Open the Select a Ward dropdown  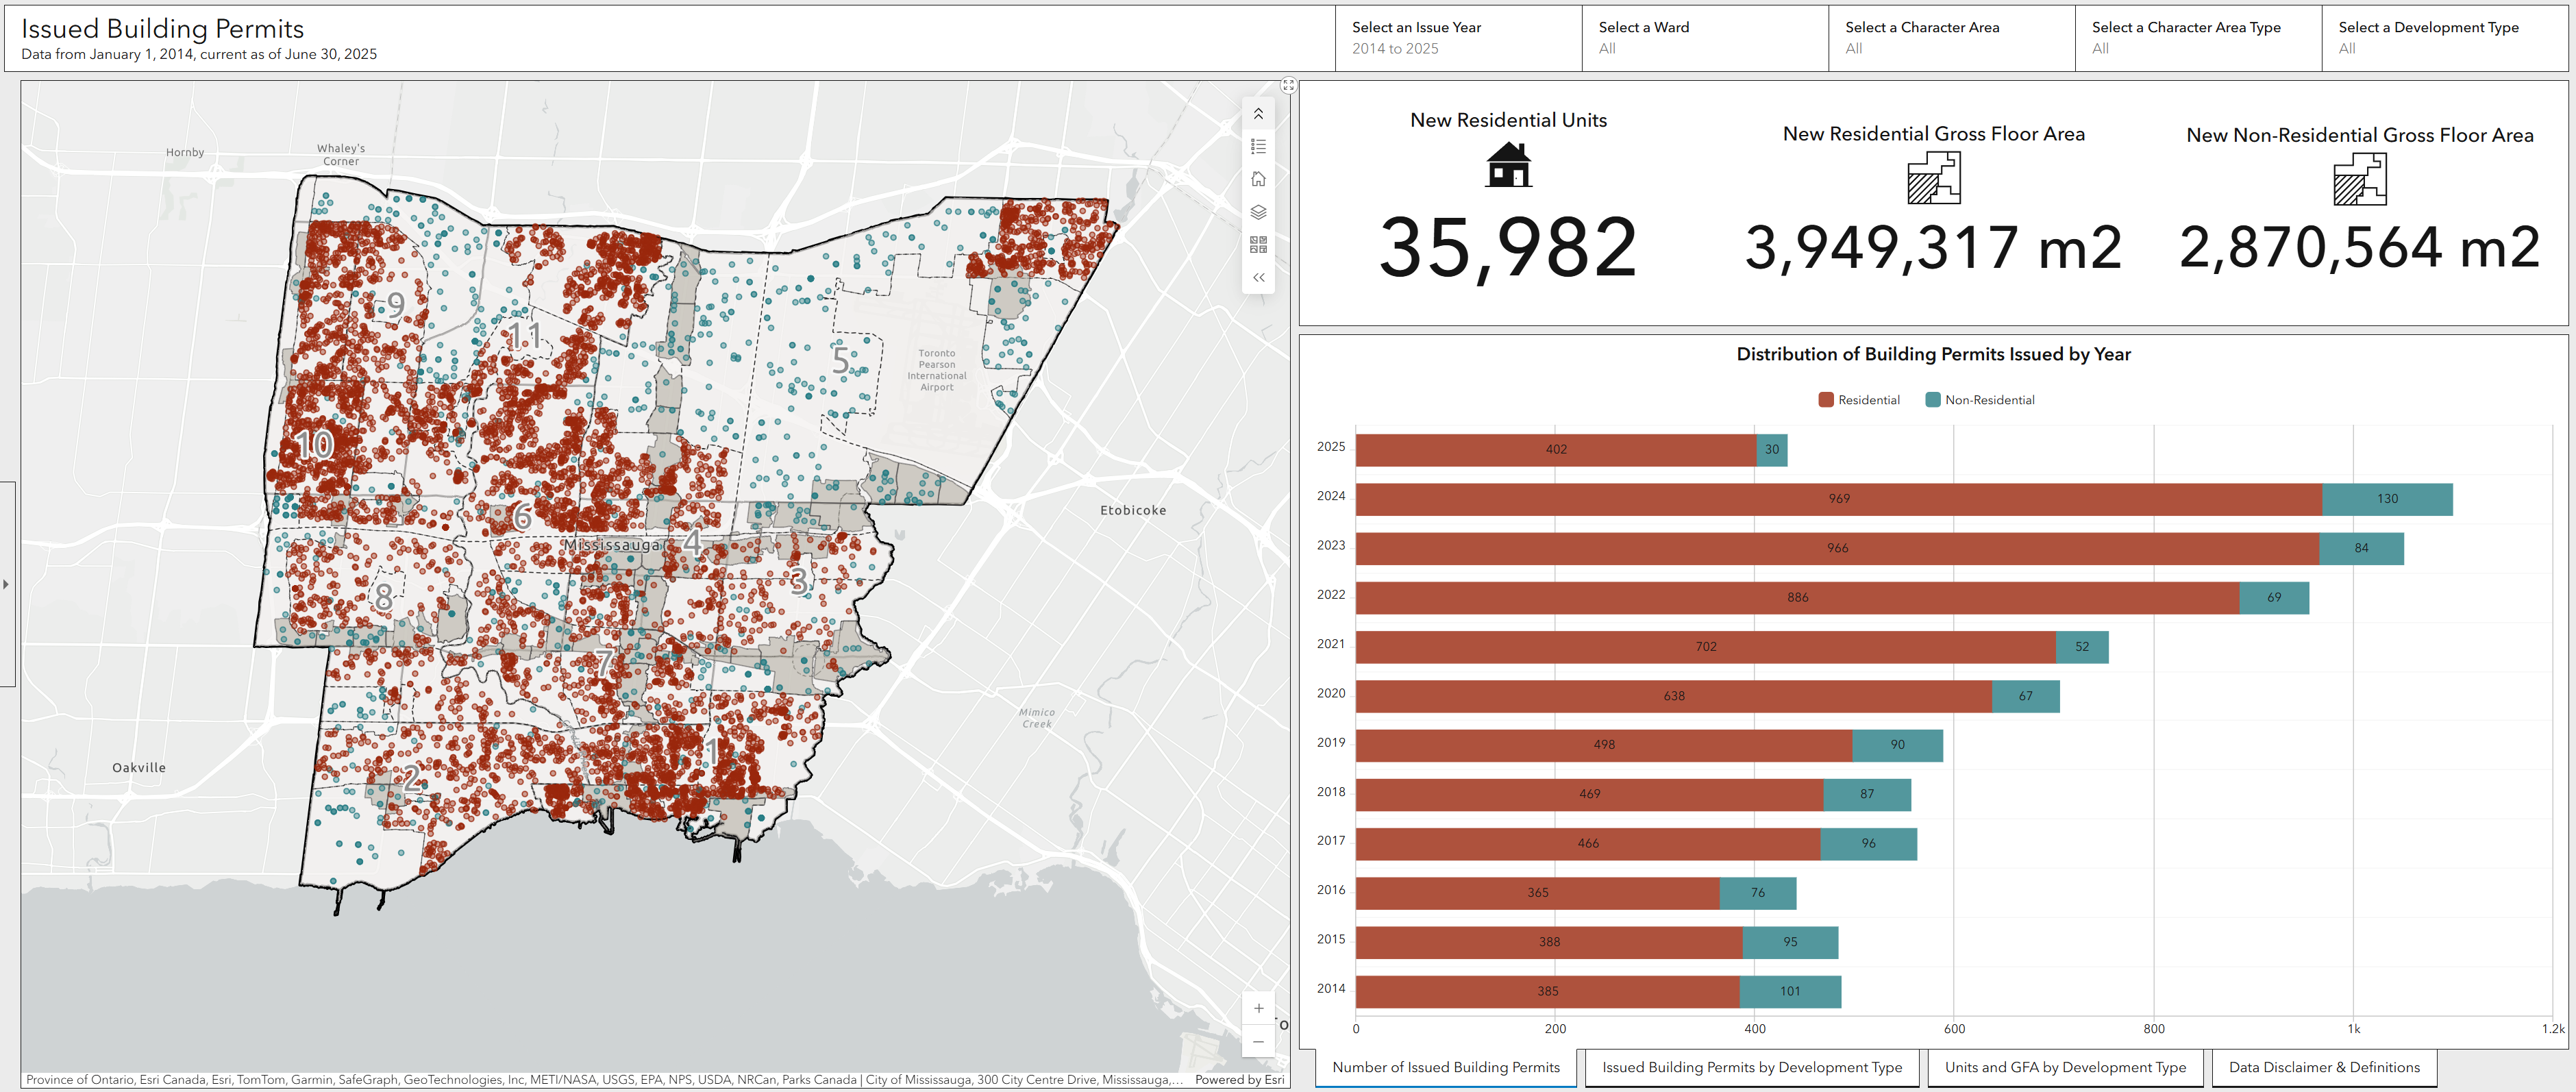click(1705, 38)
